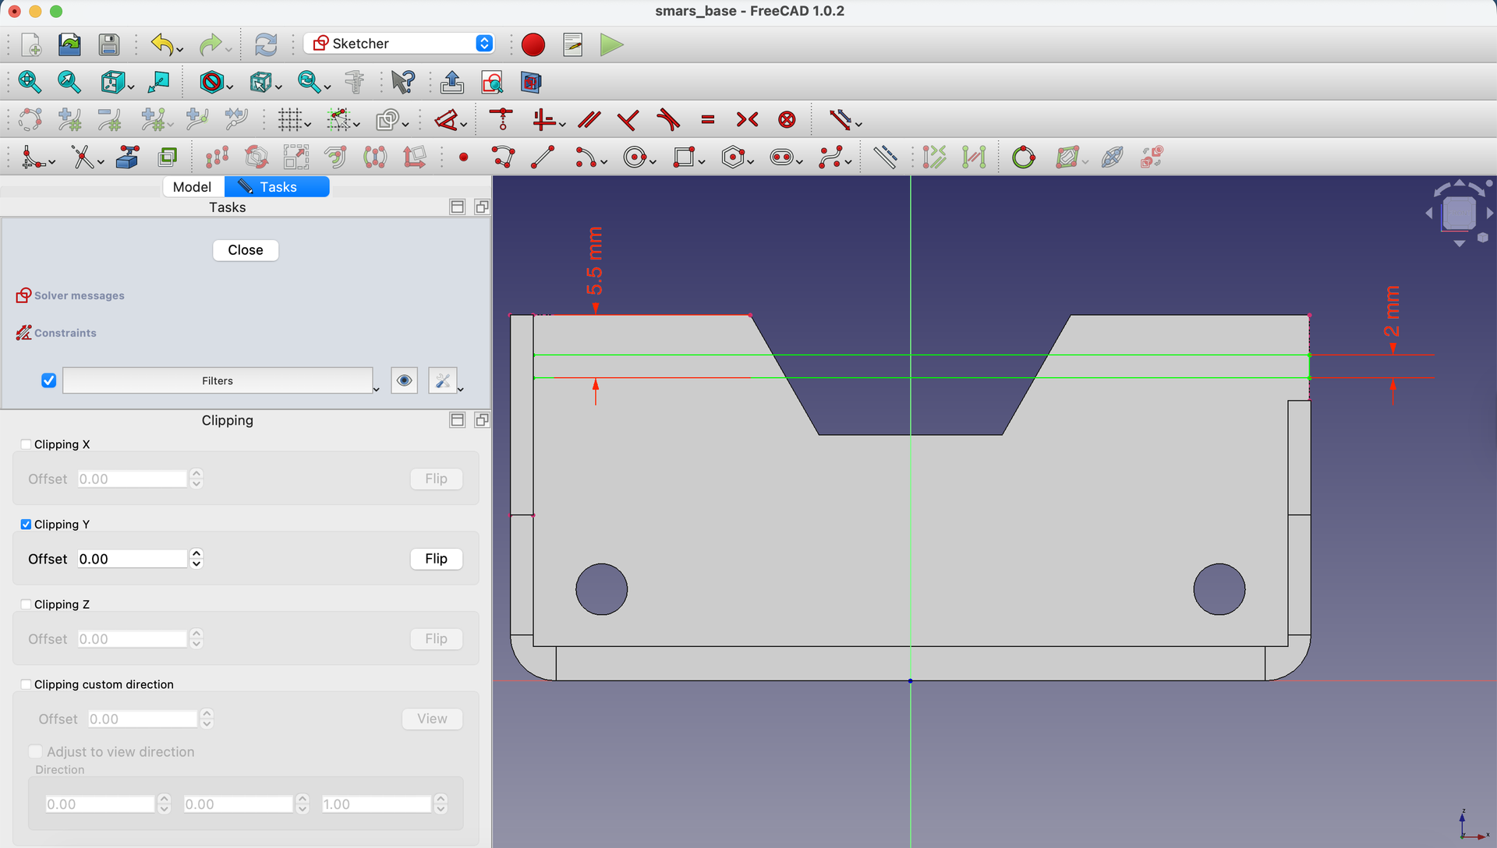Uncheck the Clipping Y checkbox
Screen dimensions: 1497x848
coord(26,525)
